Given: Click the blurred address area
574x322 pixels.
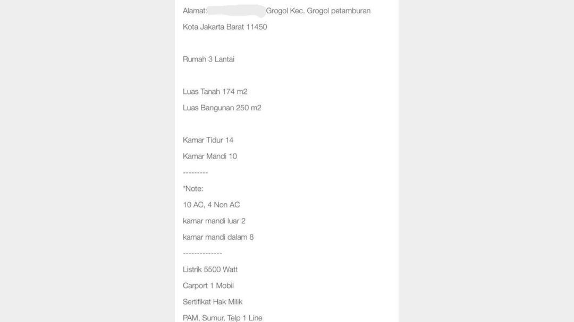Looking at the screenshot, I should [236, 11].
